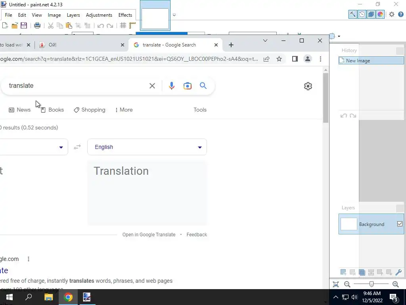This screenshot has height=305, width=406.
Task: Duplicate the layer in Layers panel
Action: pos(362,272)
